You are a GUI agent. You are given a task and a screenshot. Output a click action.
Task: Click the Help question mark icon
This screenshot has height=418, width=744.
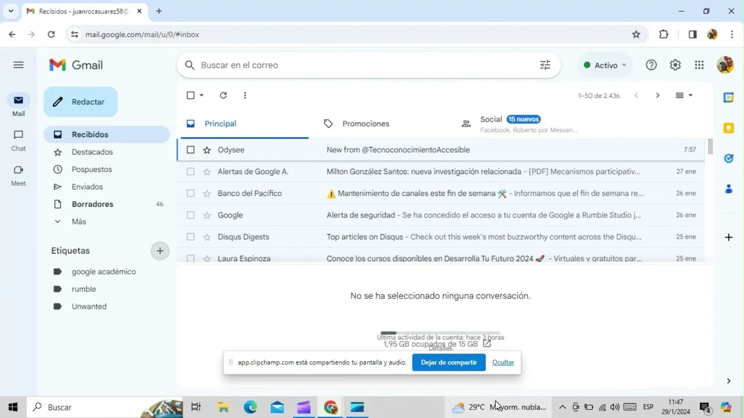(x=651, y=65)
